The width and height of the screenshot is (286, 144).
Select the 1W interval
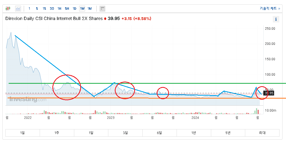coord(82,9)
